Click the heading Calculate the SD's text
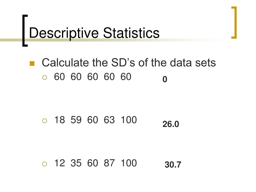Viewport: 256px width, 192px height. coord(129,63)
